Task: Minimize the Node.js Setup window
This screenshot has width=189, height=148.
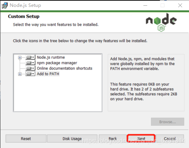Action: coord(145,5)
